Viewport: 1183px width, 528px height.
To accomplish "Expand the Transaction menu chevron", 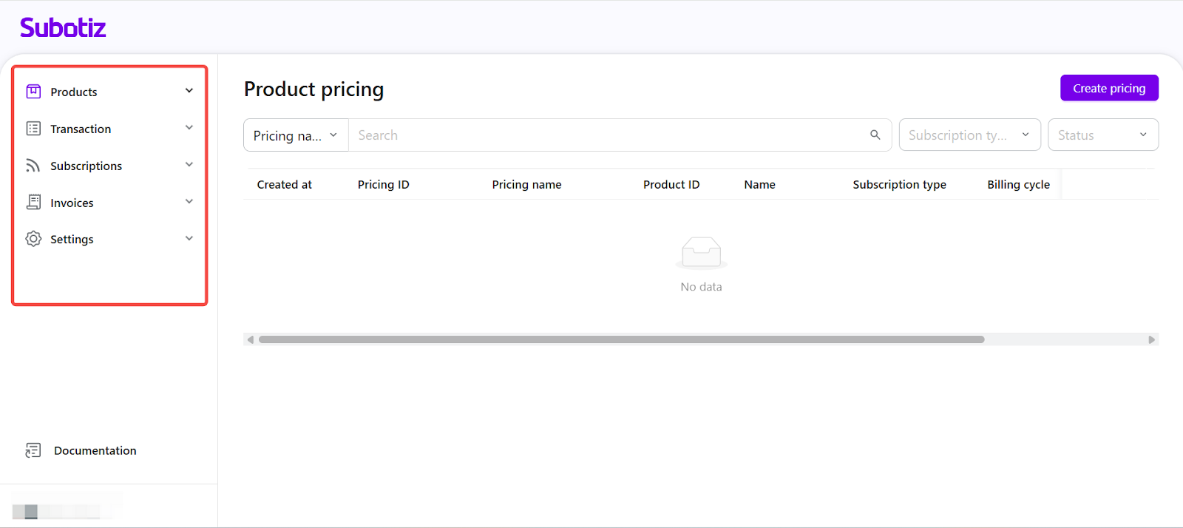I will click(x=189, y=128).
